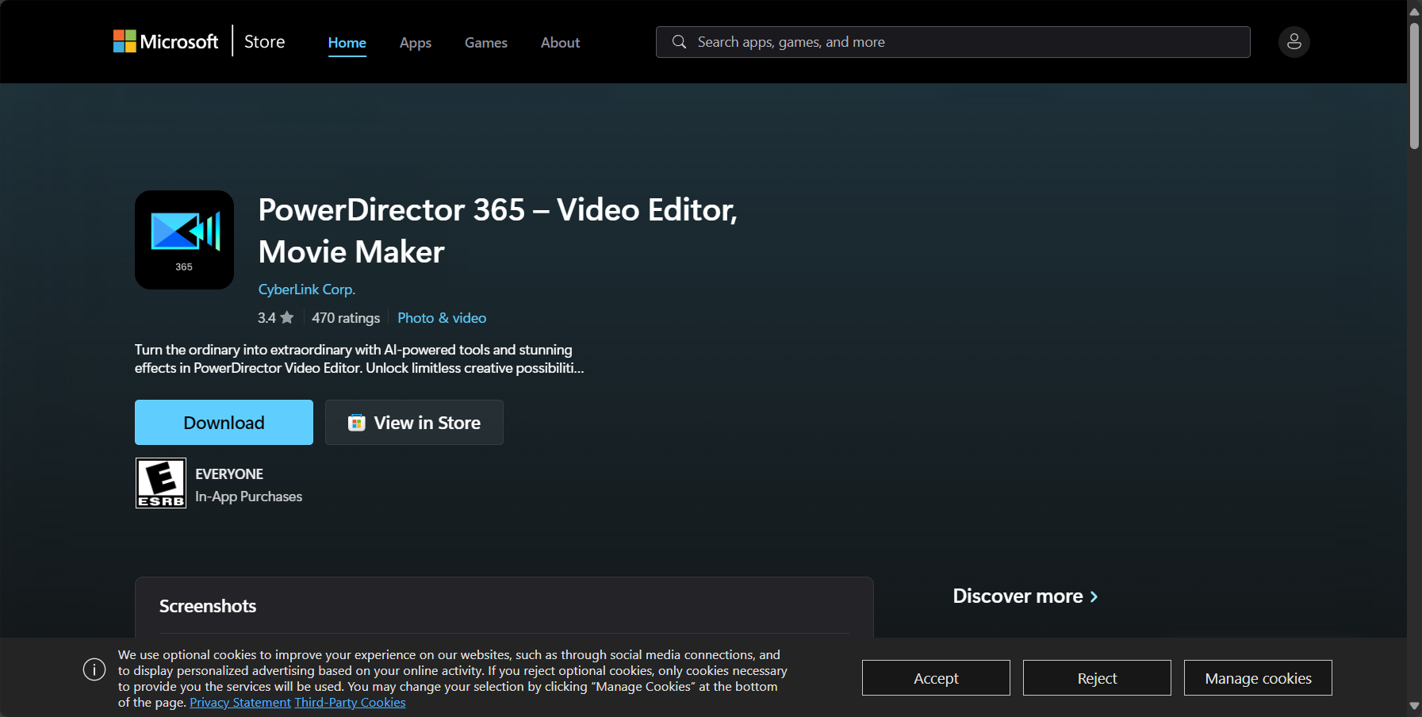Click the Microsoft logo
The image size is (1422, 717).
point(166,41)
